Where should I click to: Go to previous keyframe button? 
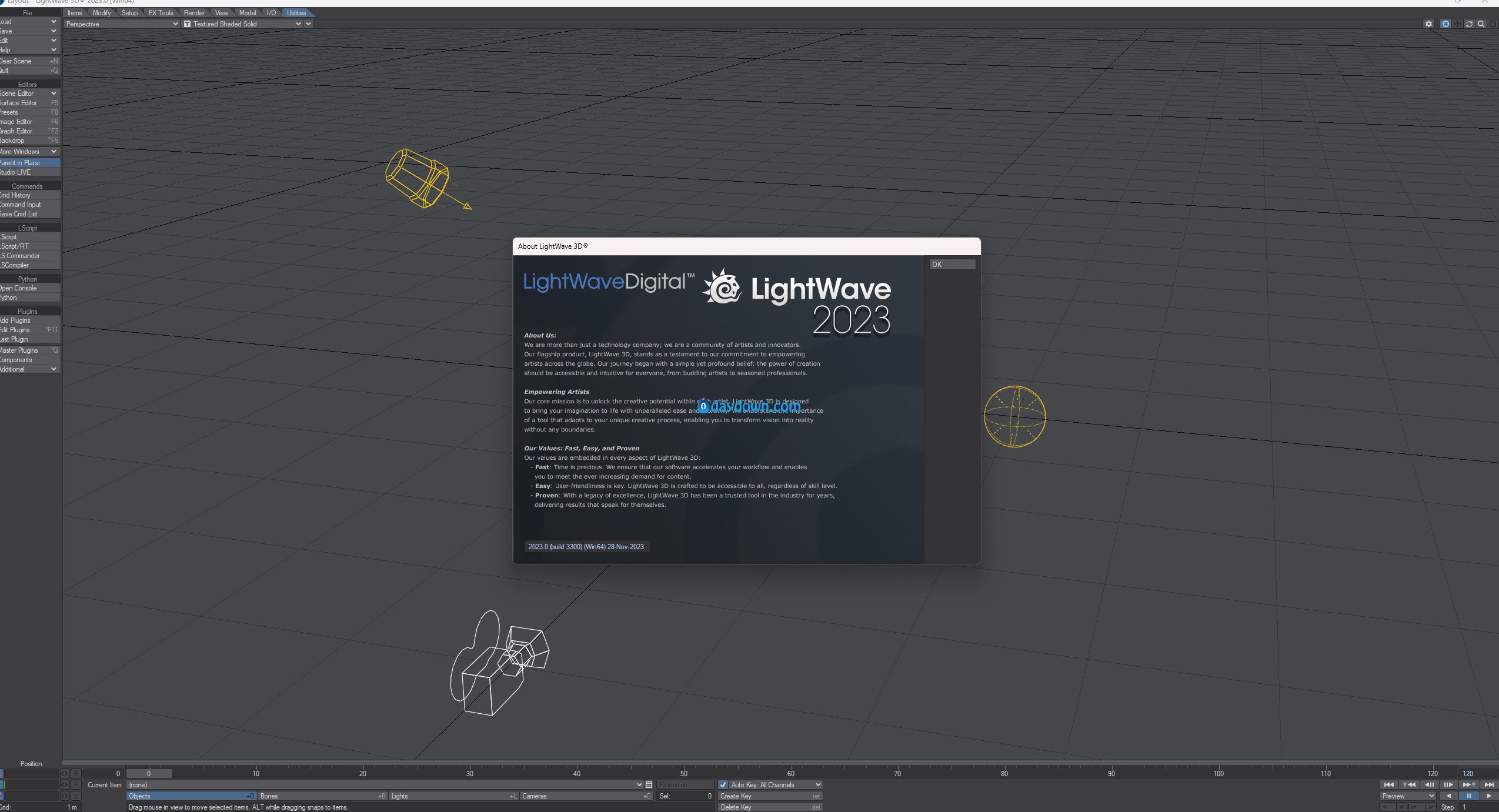coord(1409,784)
